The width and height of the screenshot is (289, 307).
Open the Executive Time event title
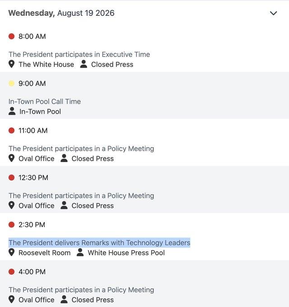pyautogui.click(x=79, y=55)
